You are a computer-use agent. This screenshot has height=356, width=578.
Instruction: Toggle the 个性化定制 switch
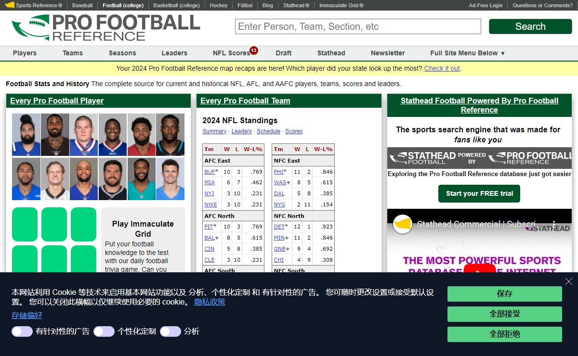[x=104, y=331]
